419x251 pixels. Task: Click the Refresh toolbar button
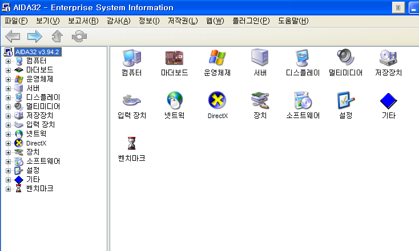(79, 37)
